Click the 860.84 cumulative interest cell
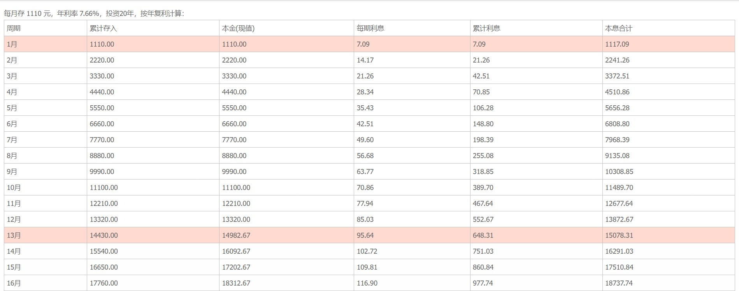 tap(536, 267)
